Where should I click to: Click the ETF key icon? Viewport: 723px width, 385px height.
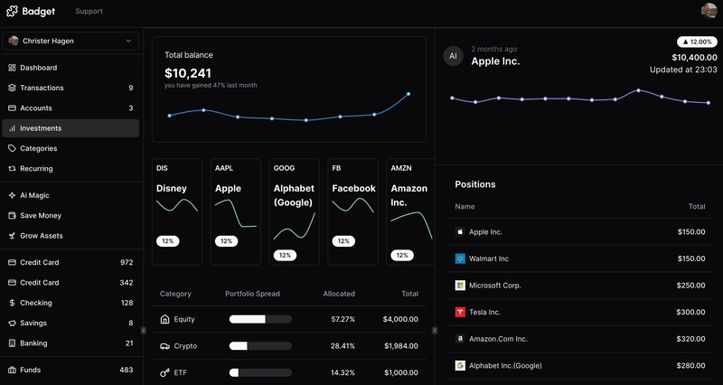[x=164, y=372]
